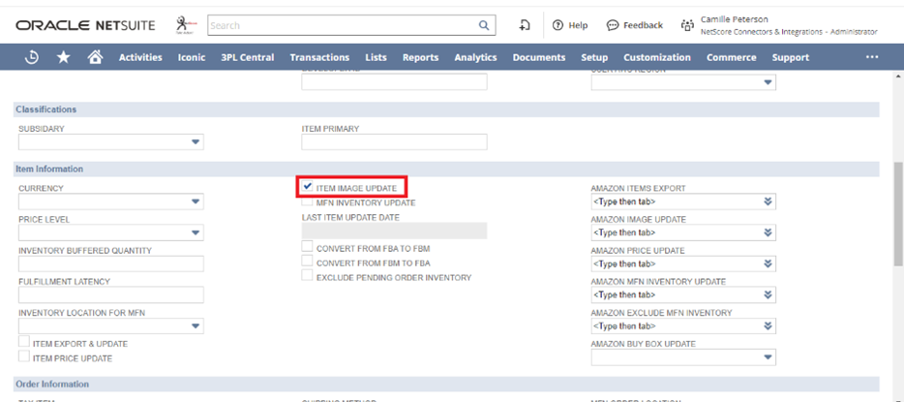Uncheck the Item Image Update checkbox
Image resolution: width=904 pixels, height=402 pixels.
[308, 187]
